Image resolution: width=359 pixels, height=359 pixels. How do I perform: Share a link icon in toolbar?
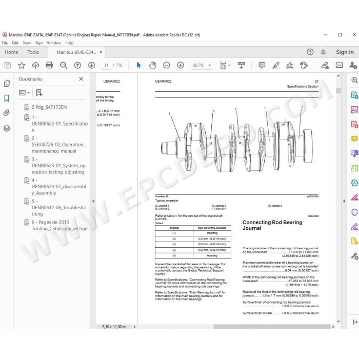325,65
